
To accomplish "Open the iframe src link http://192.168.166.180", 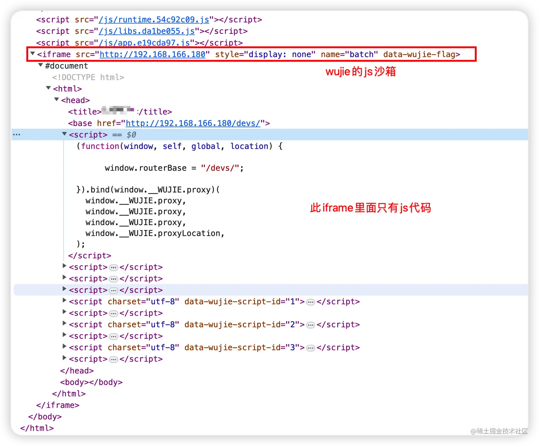I will tap(153, 54).
